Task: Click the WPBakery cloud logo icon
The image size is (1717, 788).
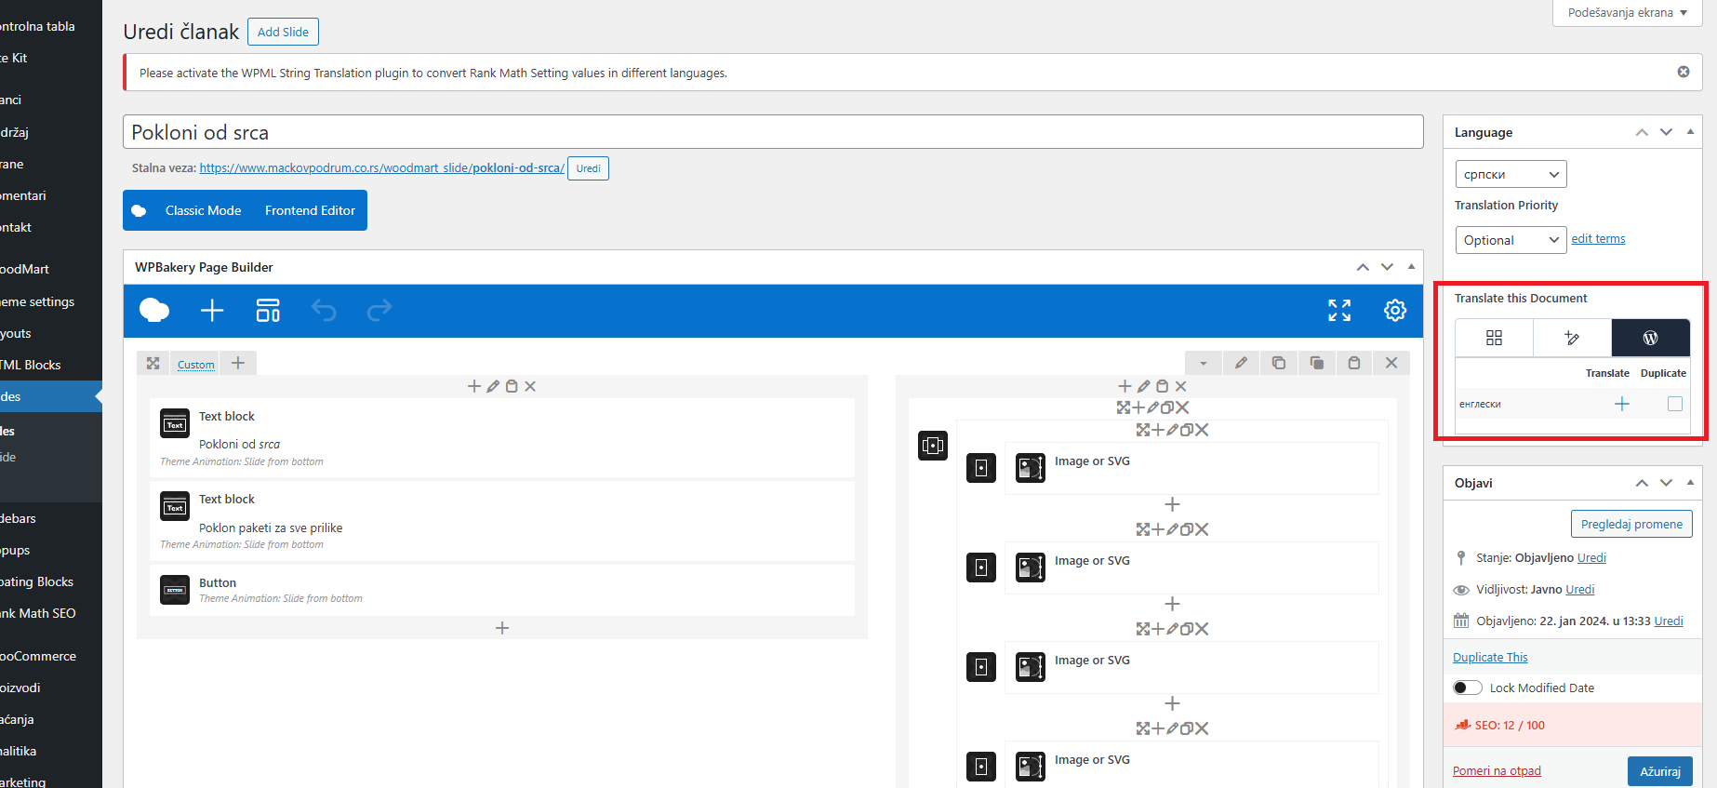Action: coord(154,310)
